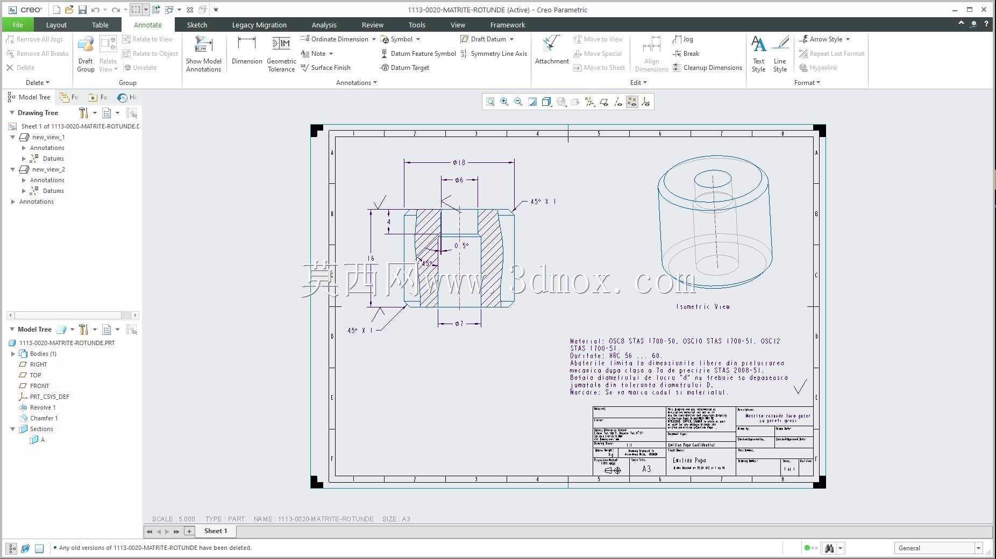This screenshot has height=559, width=996.
Task: Click the Attachment tool
Action: pos(552,50)
